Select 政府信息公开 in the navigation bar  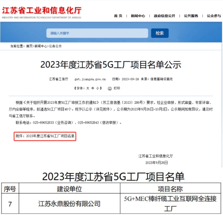pyautogui.click(x=164, y=16)
